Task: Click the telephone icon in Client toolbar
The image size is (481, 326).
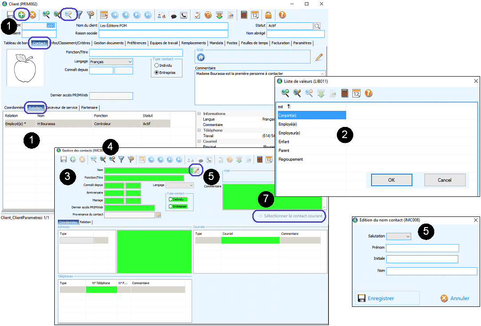Action: coord(184,15)
